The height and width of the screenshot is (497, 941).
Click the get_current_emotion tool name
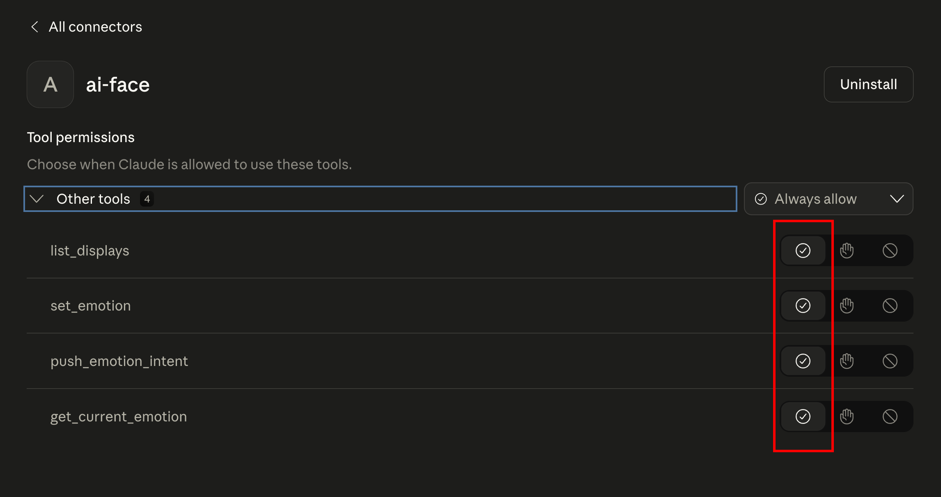(118, 416)
